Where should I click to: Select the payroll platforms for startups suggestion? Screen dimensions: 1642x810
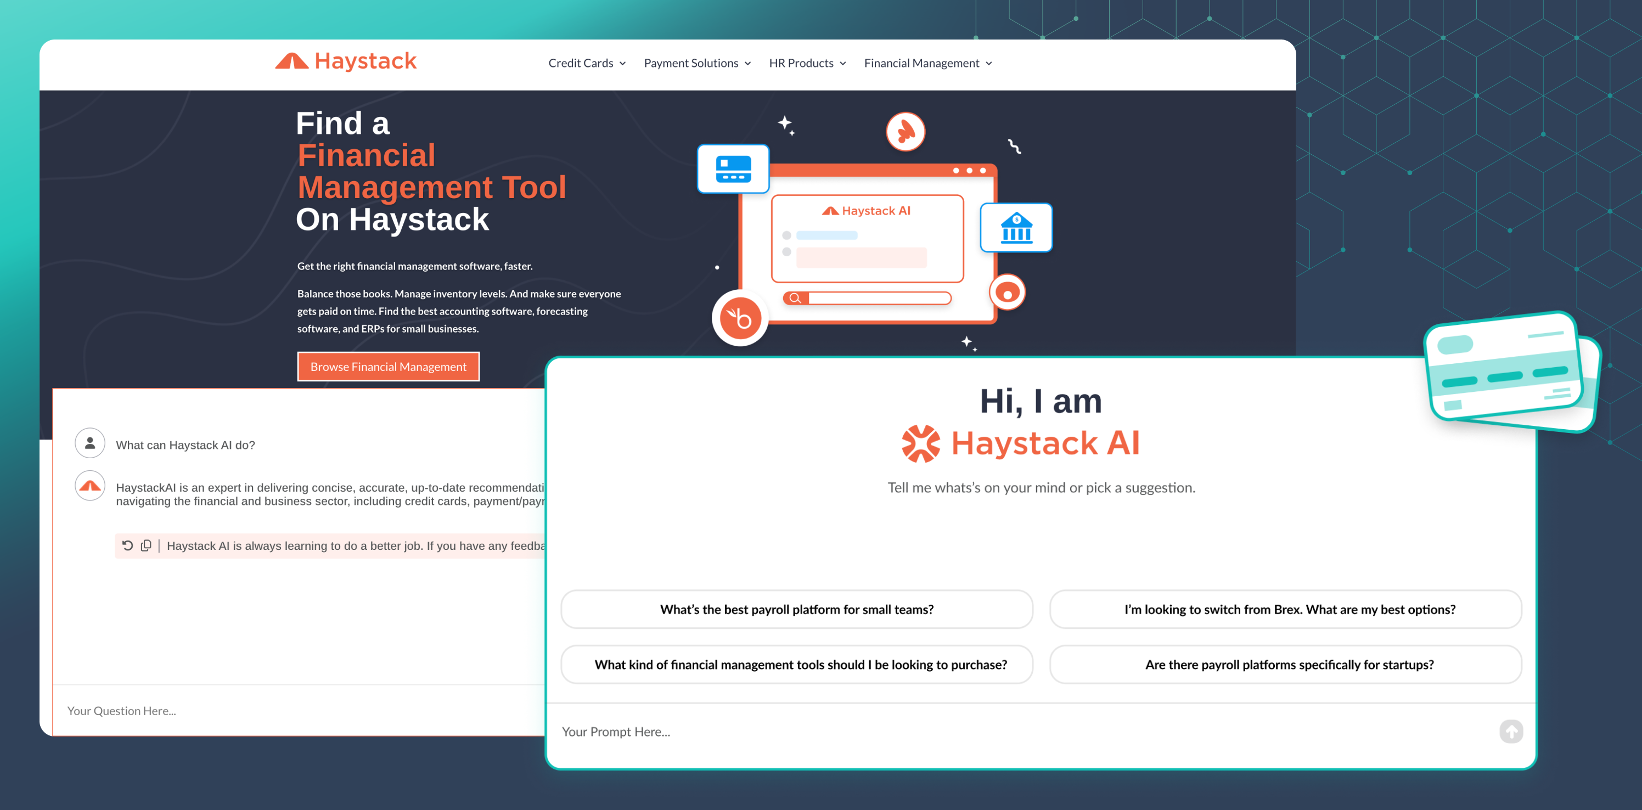(x=1286, y=665)
